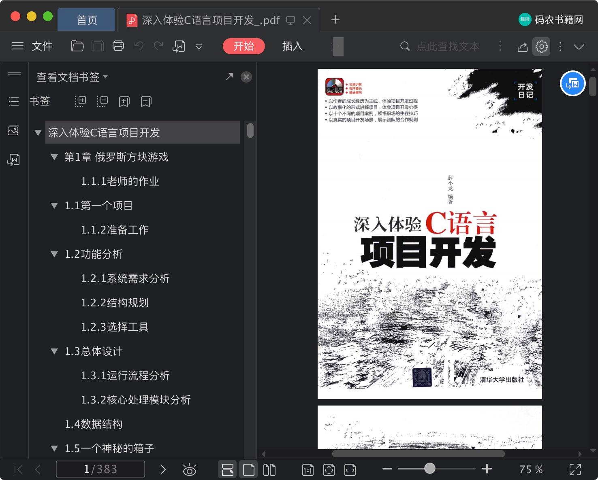Click the zoom slider handle
Image resolution: width=598 pixels, height=480 pixels.
[x=430, y=469]
